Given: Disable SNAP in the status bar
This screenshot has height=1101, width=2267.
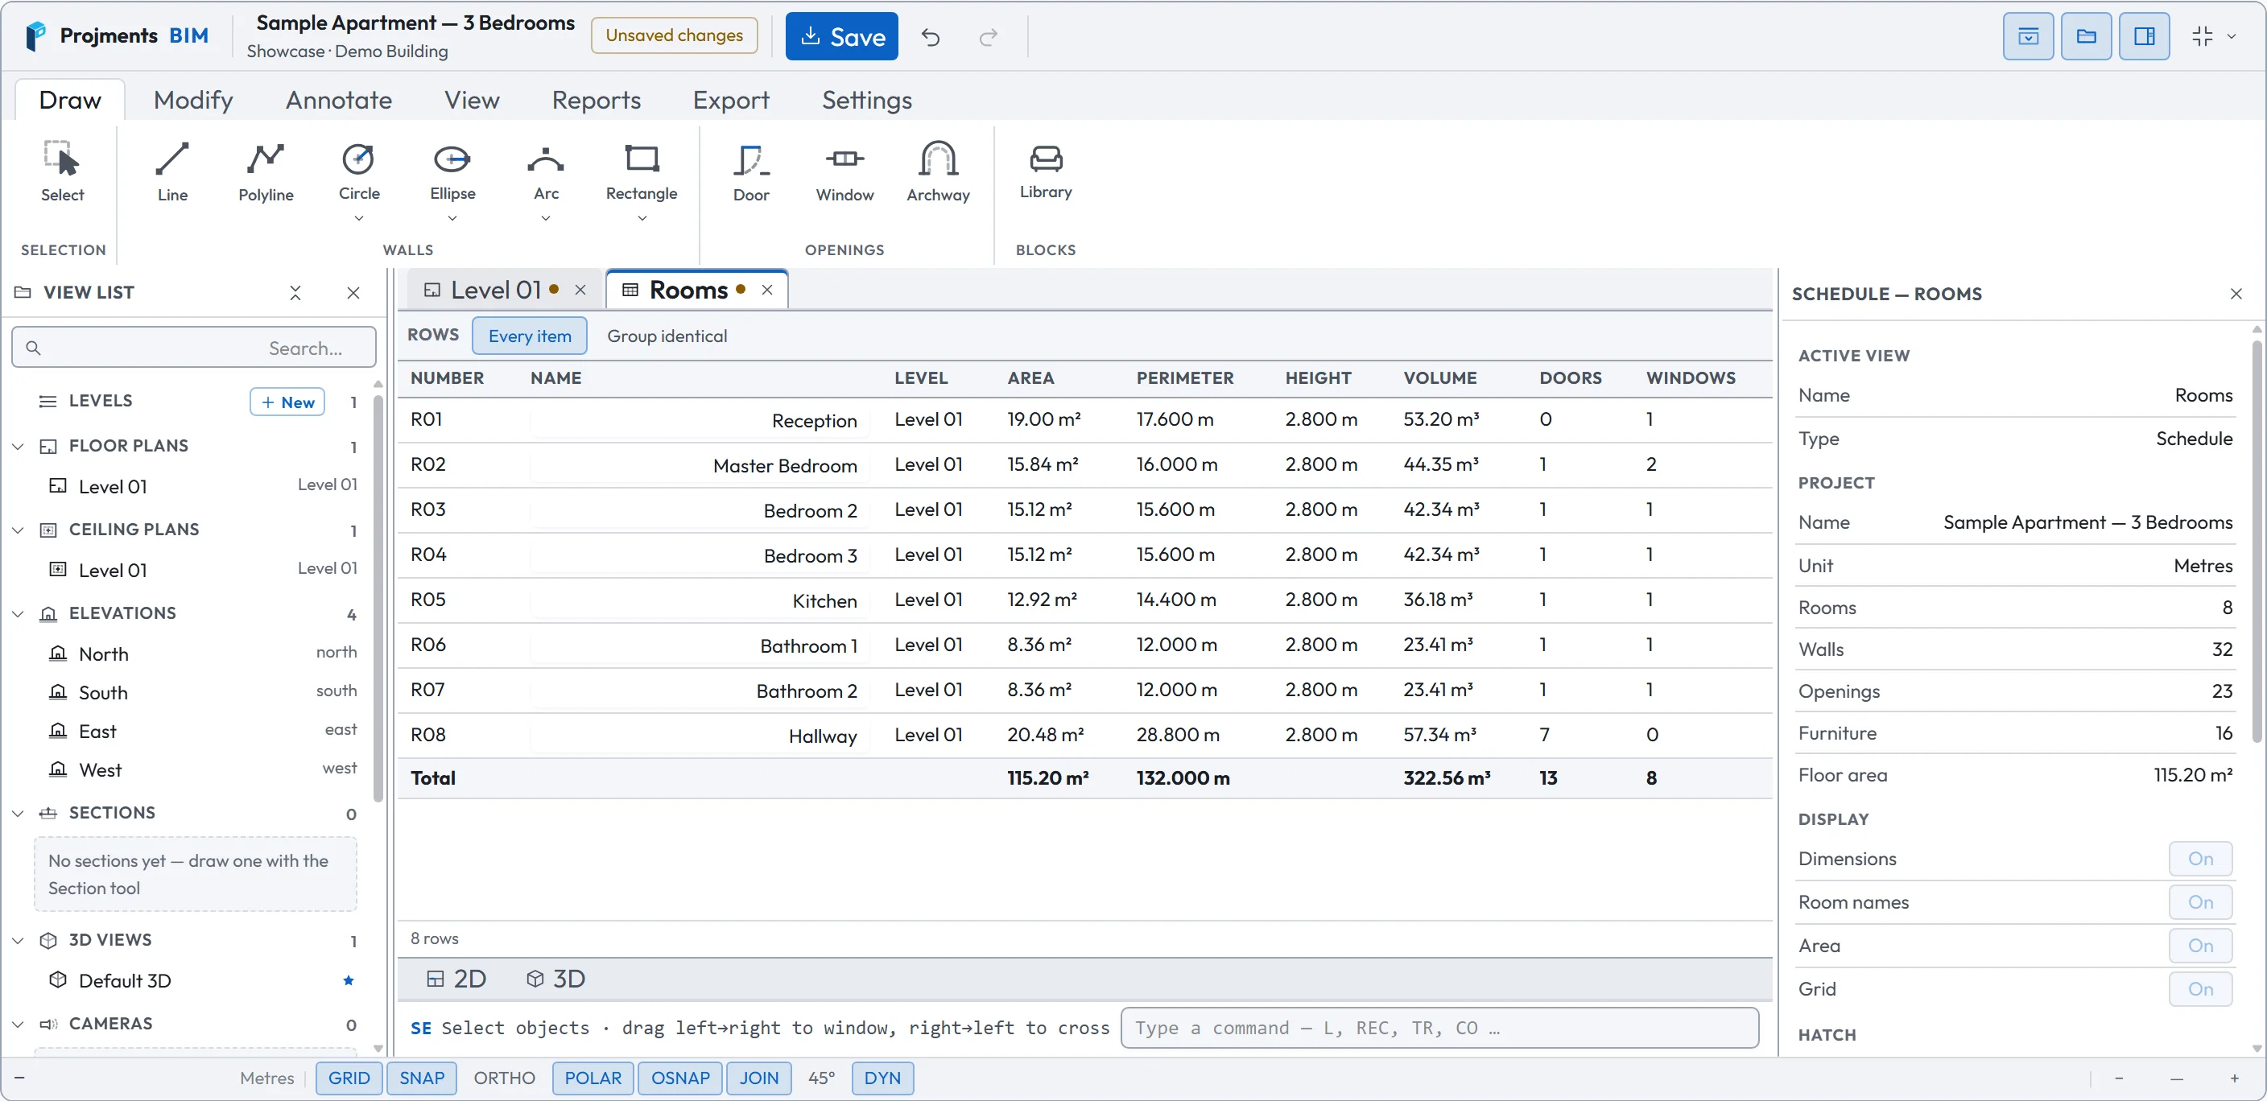Looking at the screenshot, I should 422,1078.
